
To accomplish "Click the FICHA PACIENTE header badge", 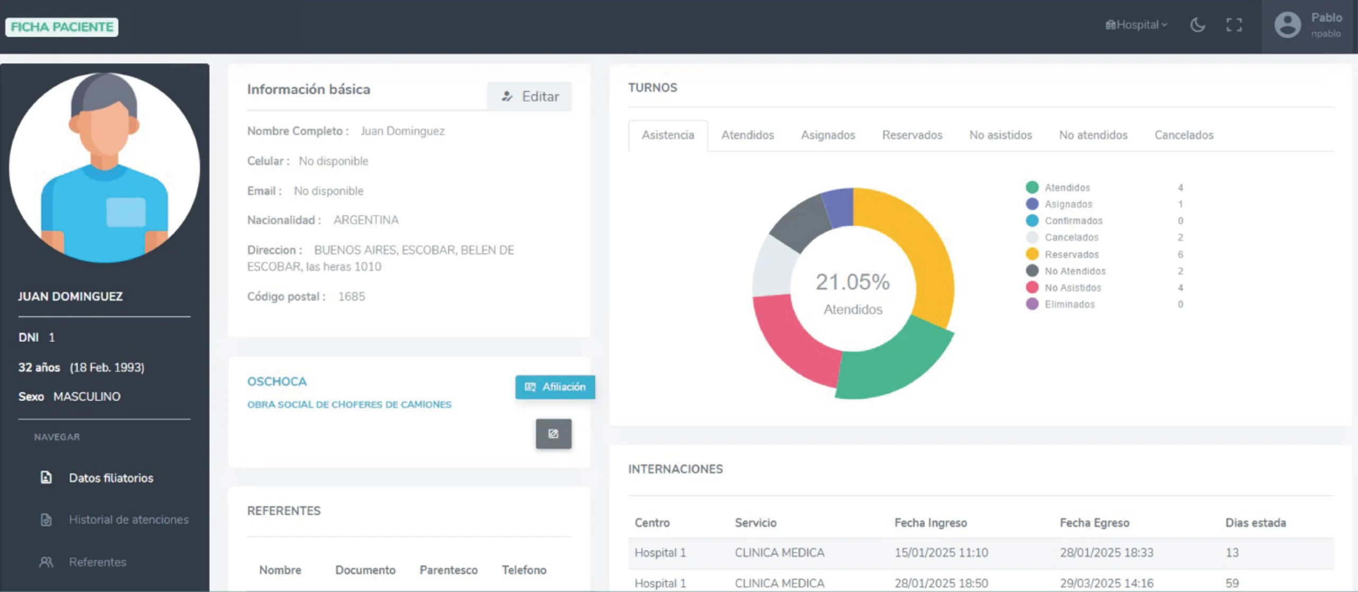I will coord(62,27).
